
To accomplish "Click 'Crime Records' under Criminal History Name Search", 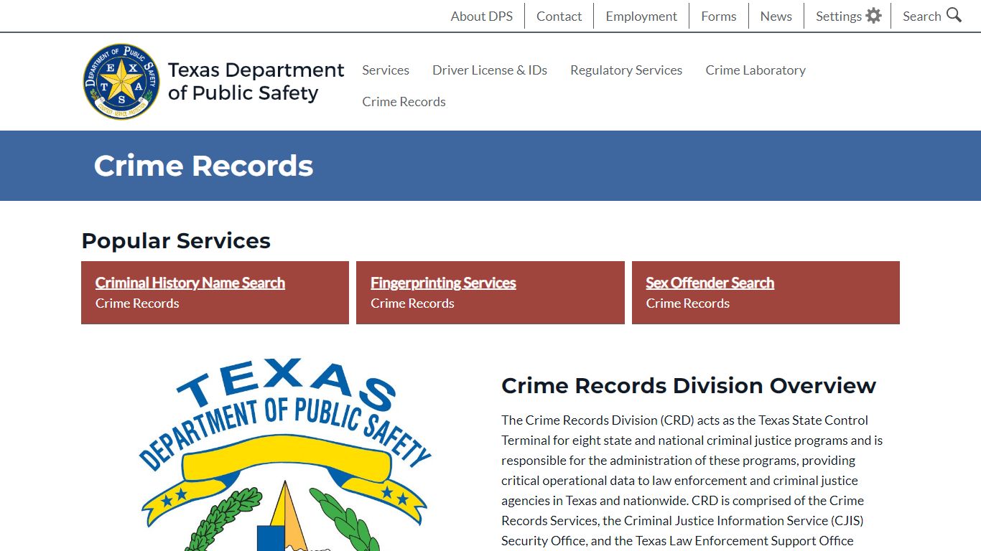I will pos(137,303).
